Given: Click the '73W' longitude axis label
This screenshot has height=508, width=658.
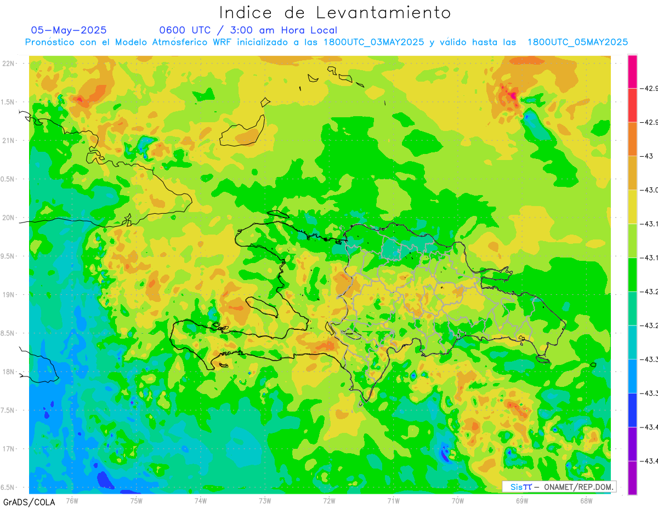Looking at the screenshot, I should pos(265,501).
